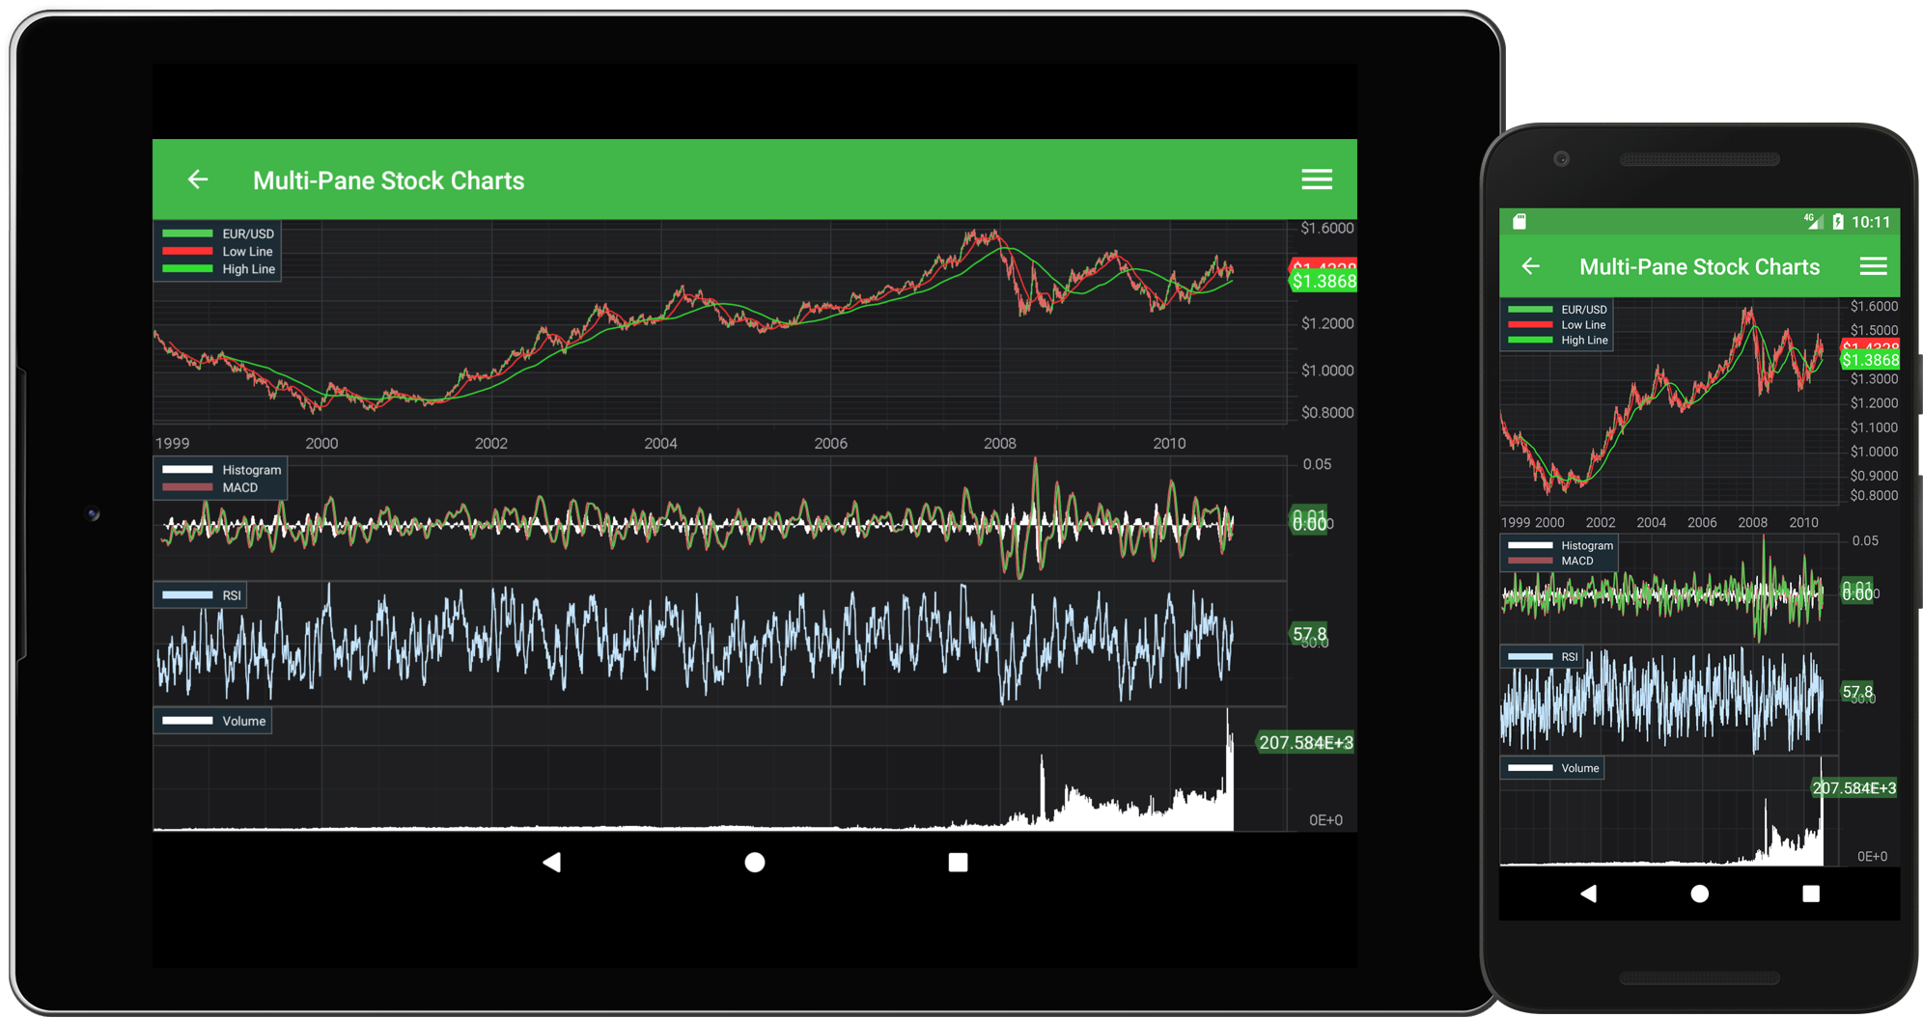1923x1018 pixels.
Task: Tap the Android Back navigation button
Action: (552, 862)
